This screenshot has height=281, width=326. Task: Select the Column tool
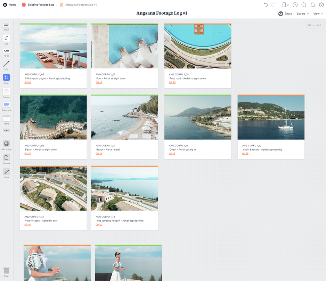[6, 91]
